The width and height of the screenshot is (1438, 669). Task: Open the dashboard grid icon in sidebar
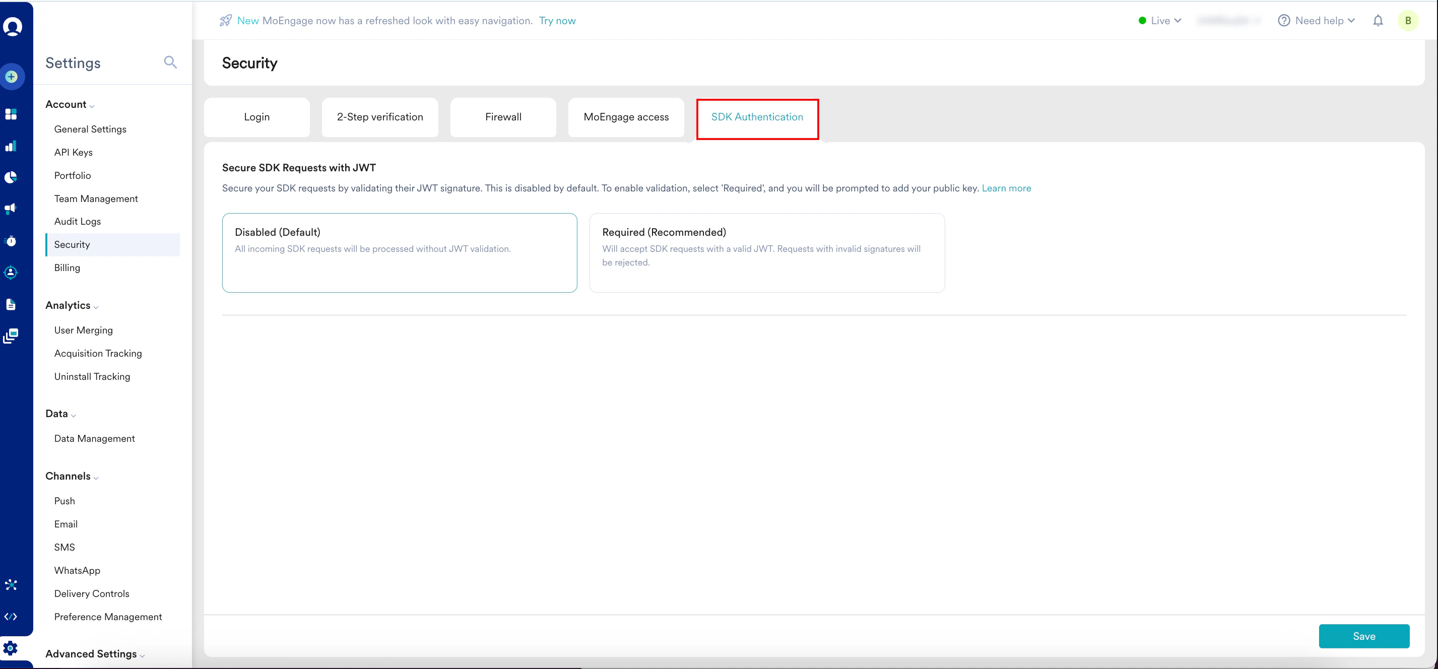click(11, 114)
